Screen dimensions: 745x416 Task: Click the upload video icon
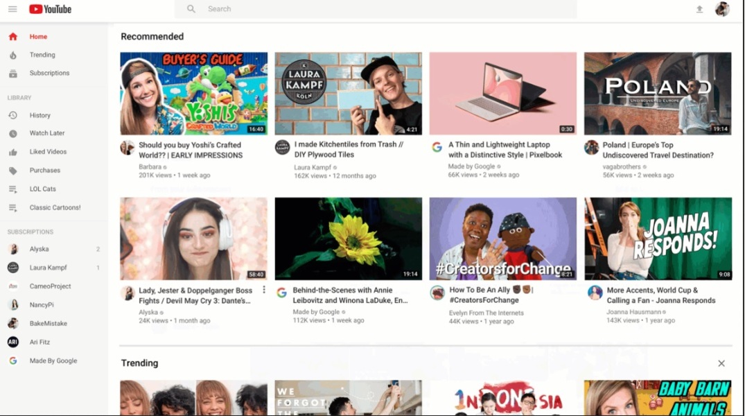coord(699,9)
